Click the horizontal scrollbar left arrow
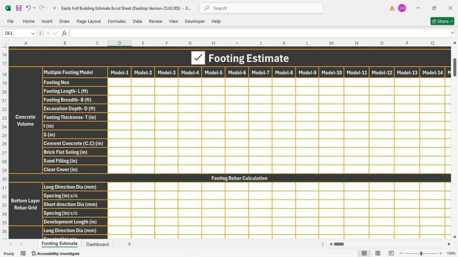Screen dimensions: 458x257 [x=331, y=244]
